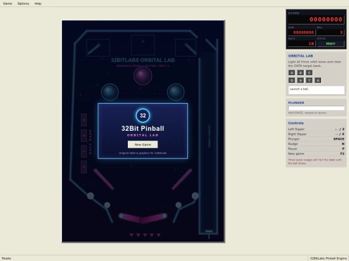Click the D target indicator in sidebar
The image size is (349, 261).
291,81
